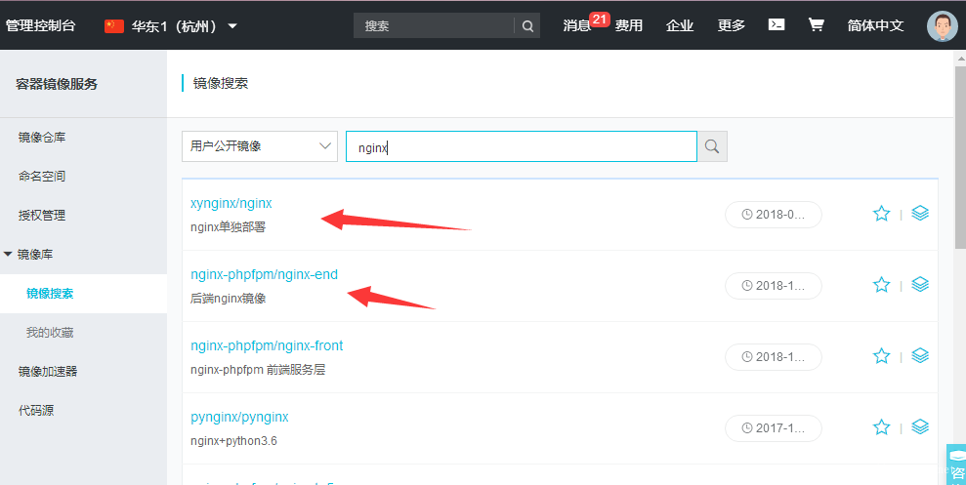Click the 镜像搜索 page heading
The width and height of the screenshot is (966, 485).
click(221, 83)
